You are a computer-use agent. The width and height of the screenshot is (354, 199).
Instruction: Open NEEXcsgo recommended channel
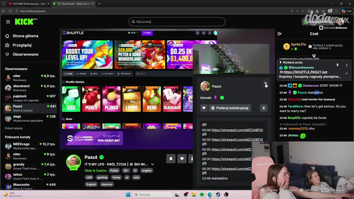click(x=30, y=146)
